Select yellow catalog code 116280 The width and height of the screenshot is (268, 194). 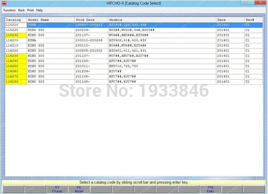pos(16,82)
